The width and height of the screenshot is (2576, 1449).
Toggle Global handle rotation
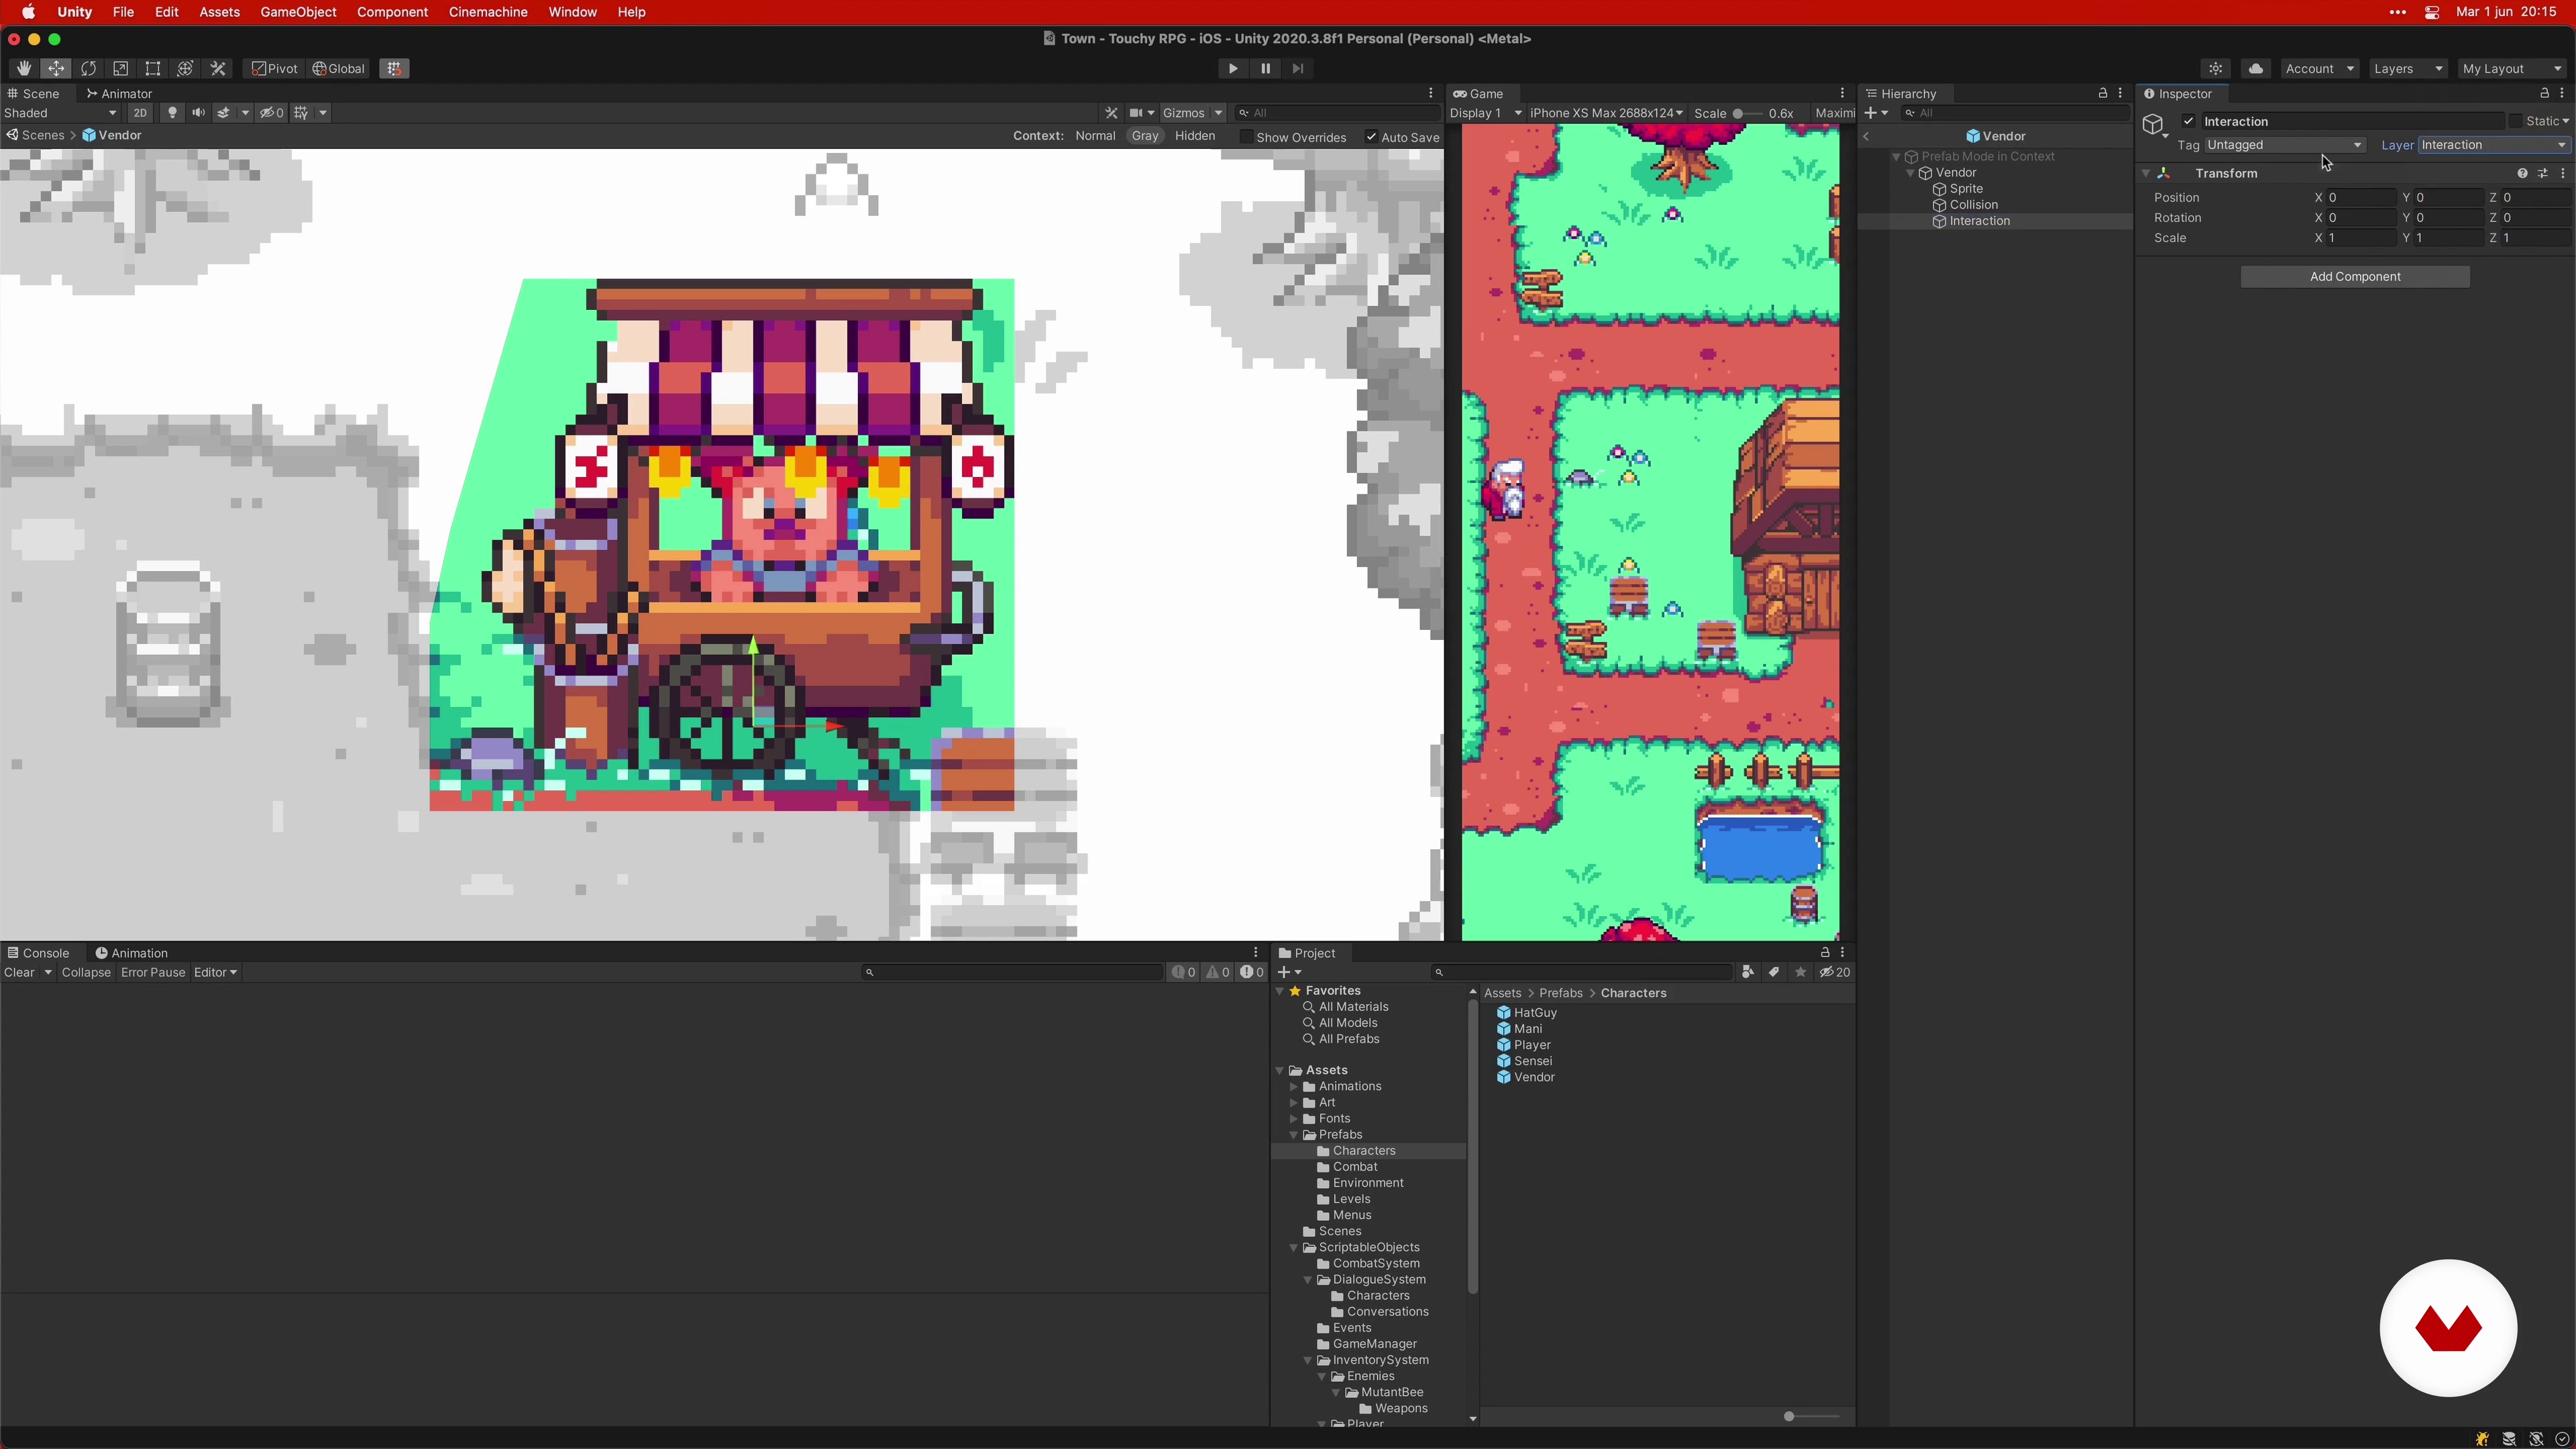pyautogui.click(x=339, y=69)
